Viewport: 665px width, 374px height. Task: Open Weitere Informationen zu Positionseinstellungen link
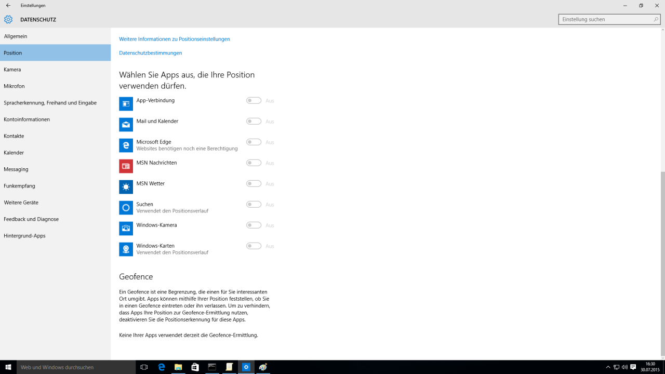pyautogui.click(x=175, y=39)
